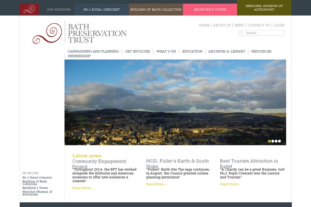Image resolution: width=311 pixels, height=207 pixels.
Task: Click the red spiral logo tile in top bar
Action: 30,9
